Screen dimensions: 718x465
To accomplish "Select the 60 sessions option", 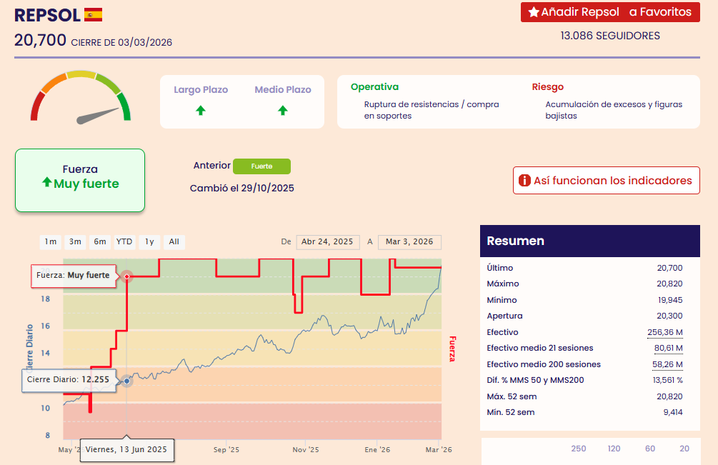I will [x=649, y=449].
